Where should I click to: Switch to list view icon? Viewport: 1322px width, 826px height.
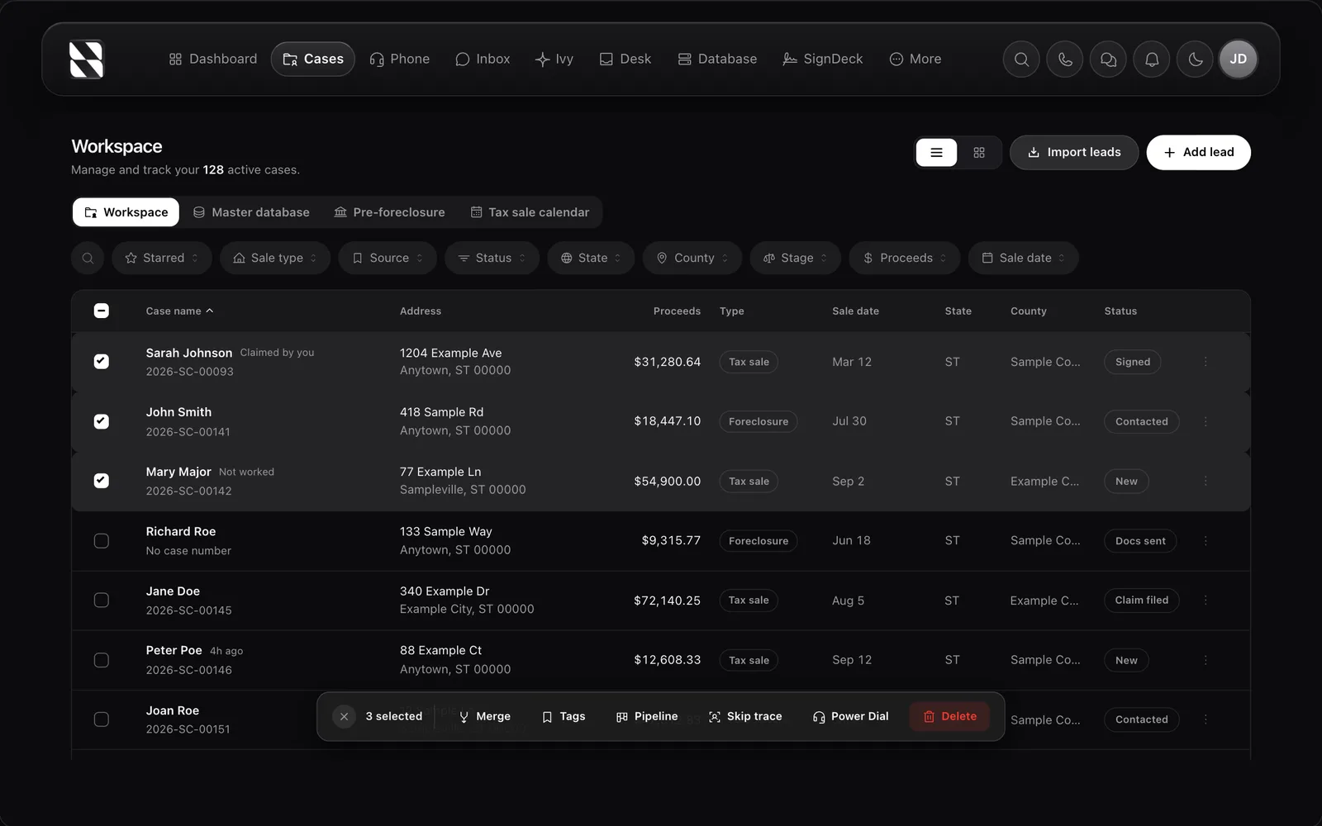[936, 153]
